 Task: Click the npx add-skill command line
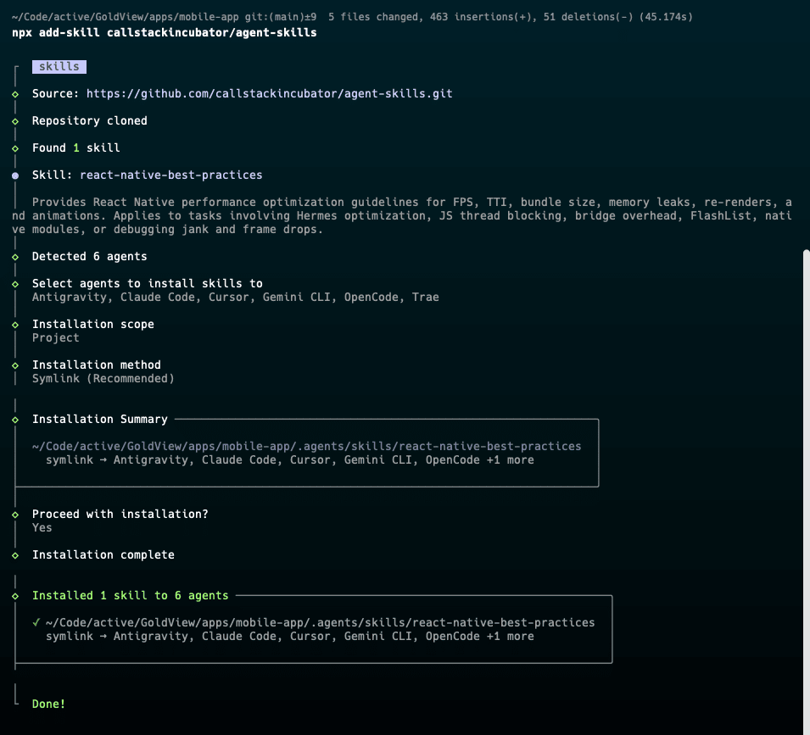(x=165, y=32)
